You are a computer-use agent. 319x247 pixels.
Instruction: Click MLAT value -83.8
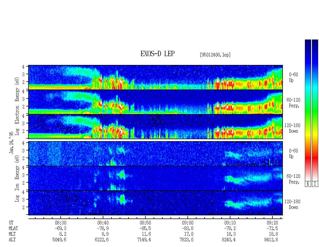point(187,228)
